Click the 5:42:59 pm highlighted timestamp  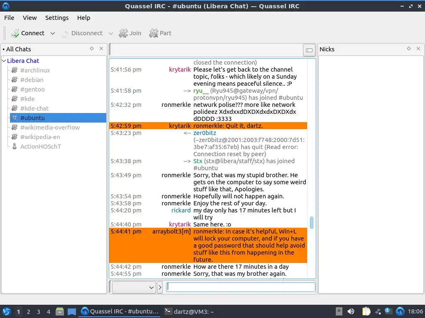click(126, 126)
